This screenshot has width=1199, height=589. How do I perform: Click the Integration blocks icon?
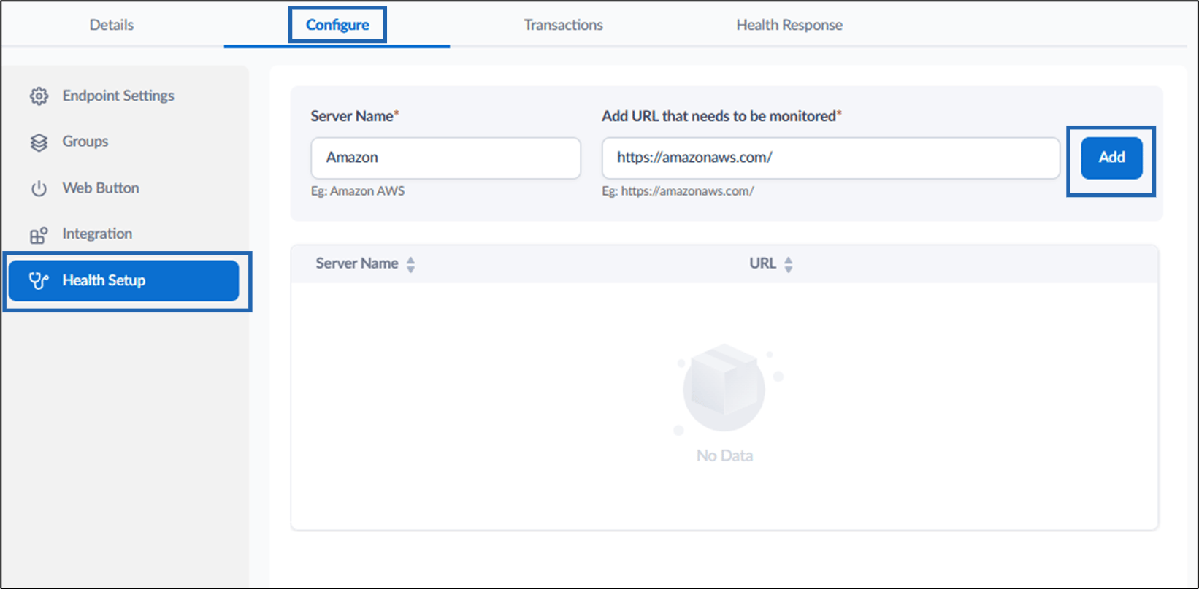[39, 234]
